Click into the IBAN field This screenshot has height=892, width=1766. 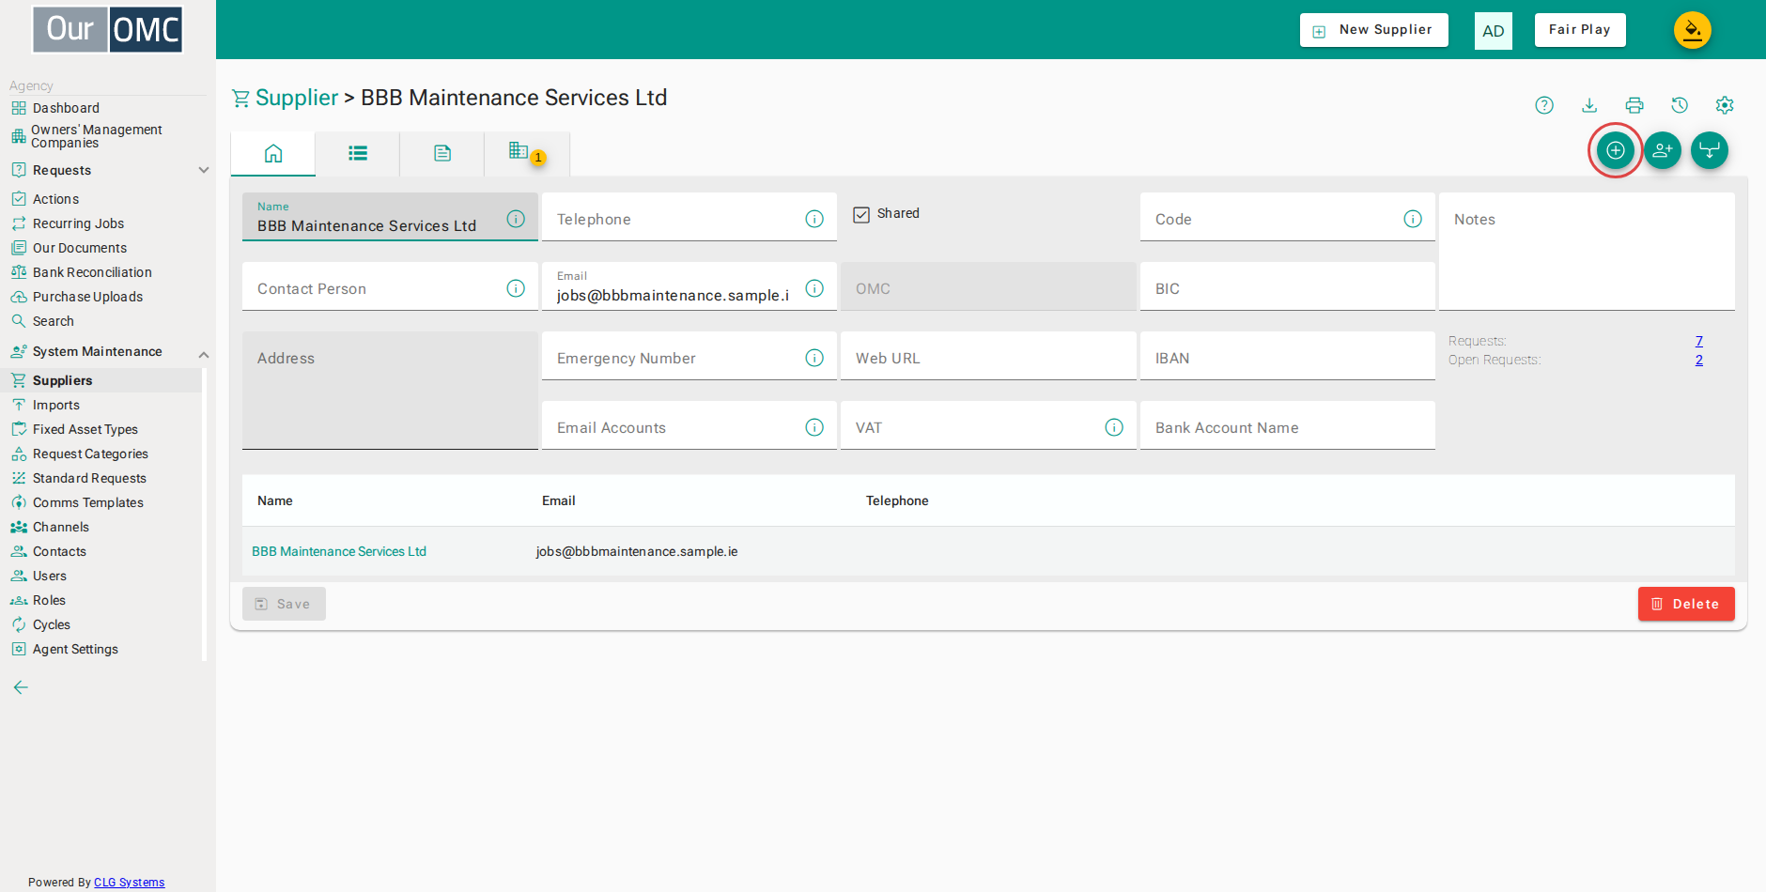(x=1287, y=357)
